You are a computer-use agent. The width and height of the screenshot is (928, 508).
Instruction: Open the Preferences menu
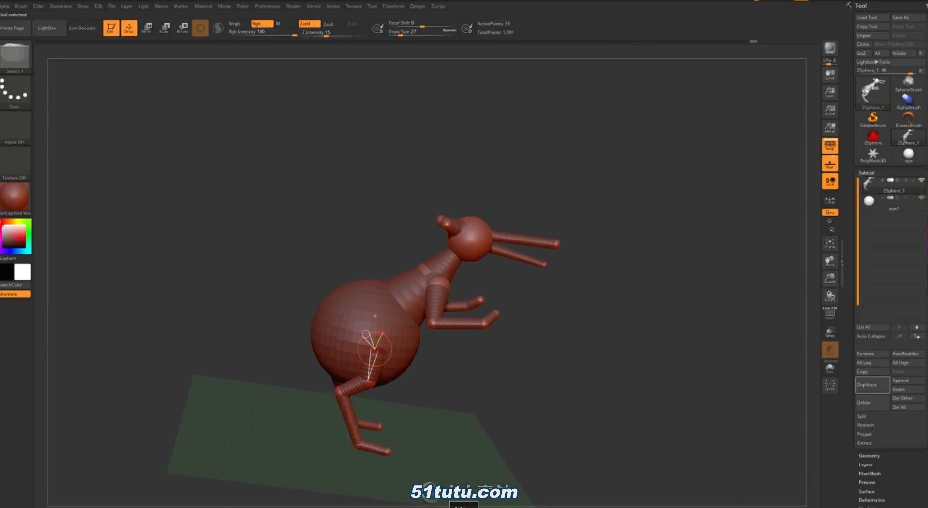click(x=267, y=6)
